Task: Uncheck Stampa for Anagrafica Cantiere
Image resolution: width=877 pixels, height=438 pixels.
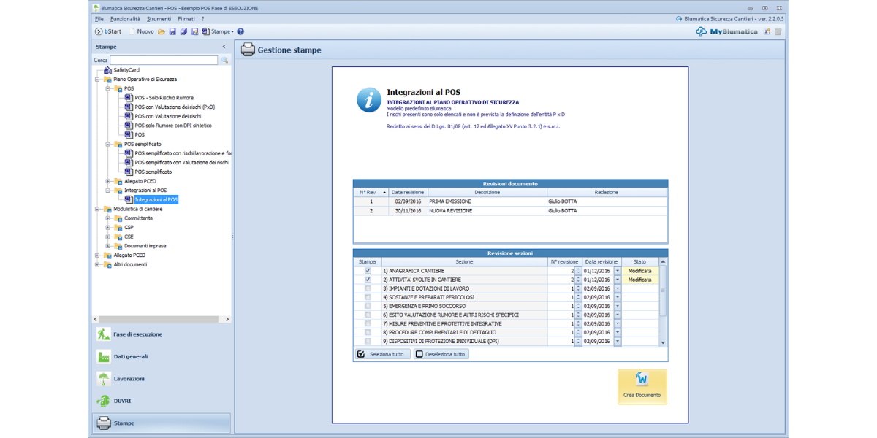Action: pos(368,271)
